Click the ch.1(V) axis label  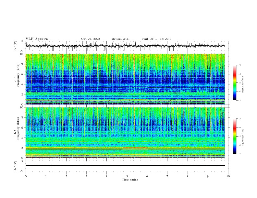(16, 46)
